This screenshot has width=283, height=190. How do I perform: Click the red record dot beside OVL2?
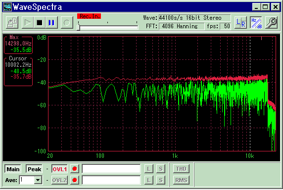point(75,180)
